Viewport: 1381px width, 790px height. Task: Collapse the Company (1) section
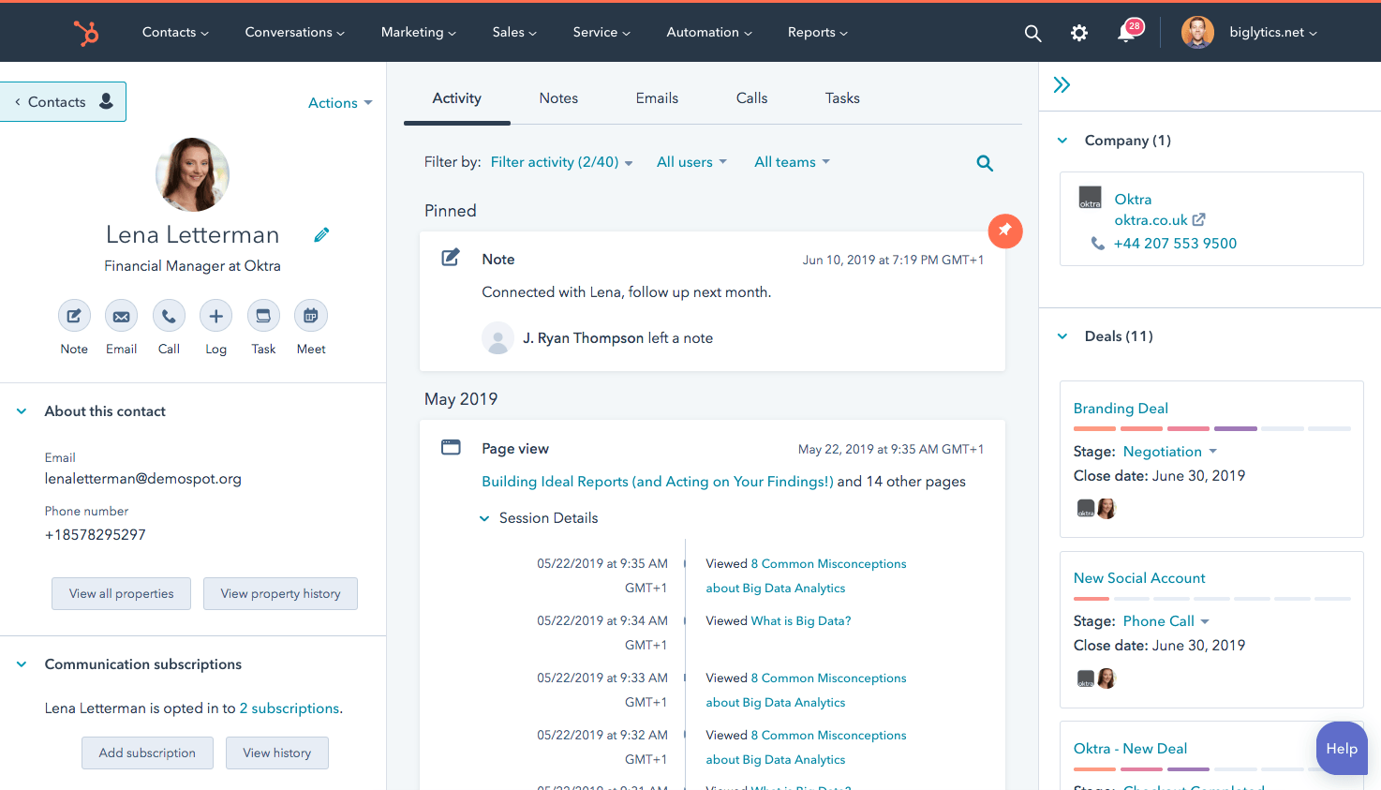1062,141
